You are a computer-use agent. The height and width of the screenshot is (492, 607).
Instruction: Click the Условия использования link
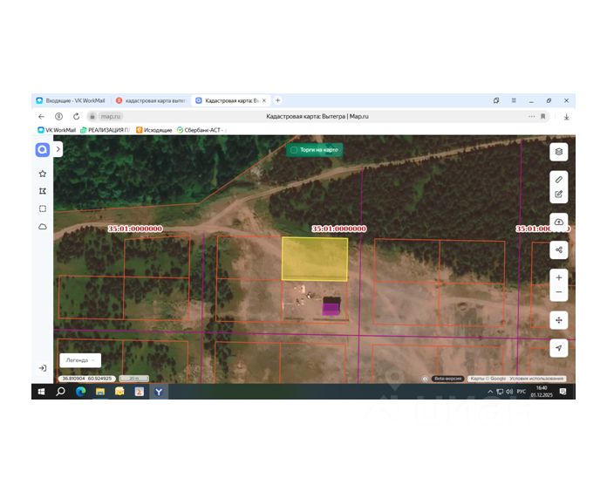[536, 379]
